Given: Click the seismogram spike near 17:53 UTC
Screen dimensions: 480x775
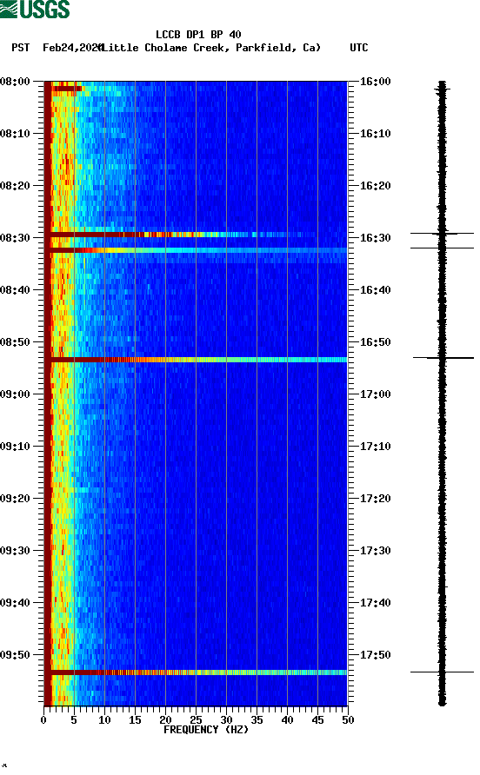Looking at the screenshot, I should 442,672.
